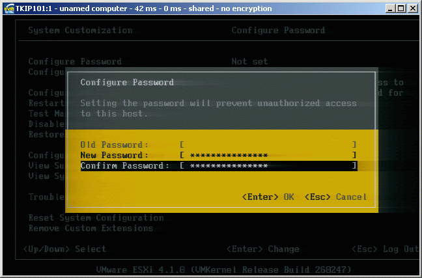This screenshot has width=422, height=278.
Task: Select Configure Password in the left menu list
Action: point(74,62)
